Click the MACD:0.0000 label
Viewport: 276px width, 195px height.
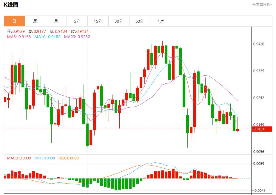point(19,158)
